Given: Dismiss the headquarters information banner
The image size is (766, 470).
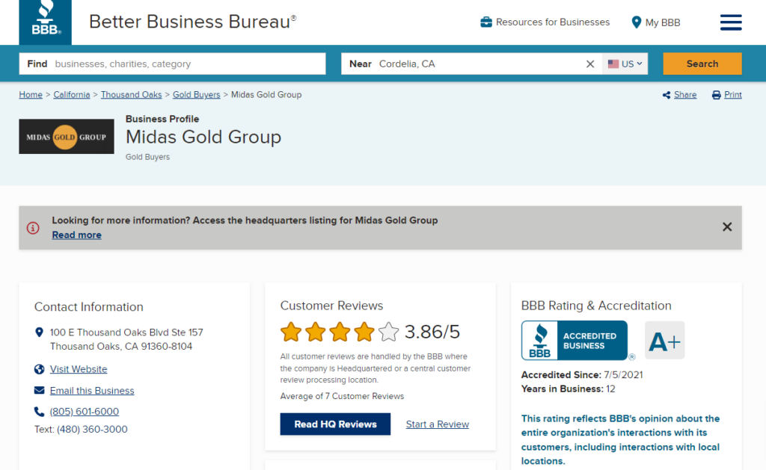Looking at the screenshot, I should (x=726, y=227).
